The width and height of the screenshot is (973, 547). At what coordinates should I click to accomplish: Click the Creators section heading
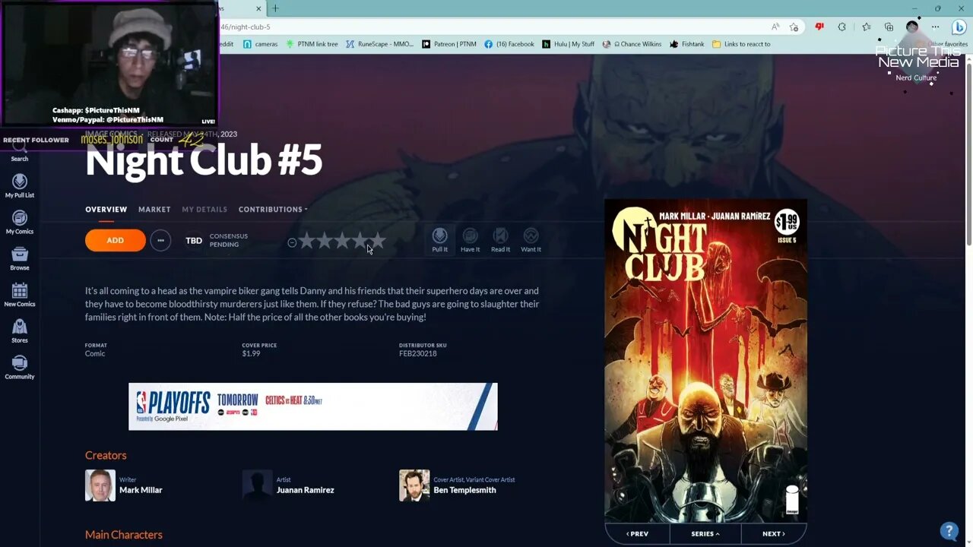(106, 455)
